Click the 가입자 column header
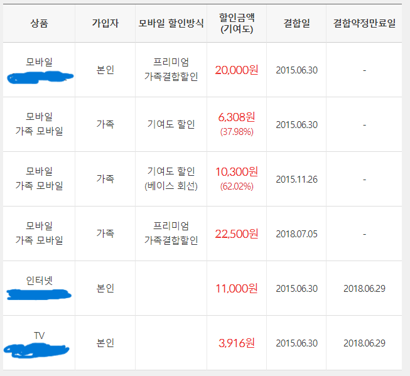This screenshot has height=376, width=410. pyautogui.click(x=105, y=23)
